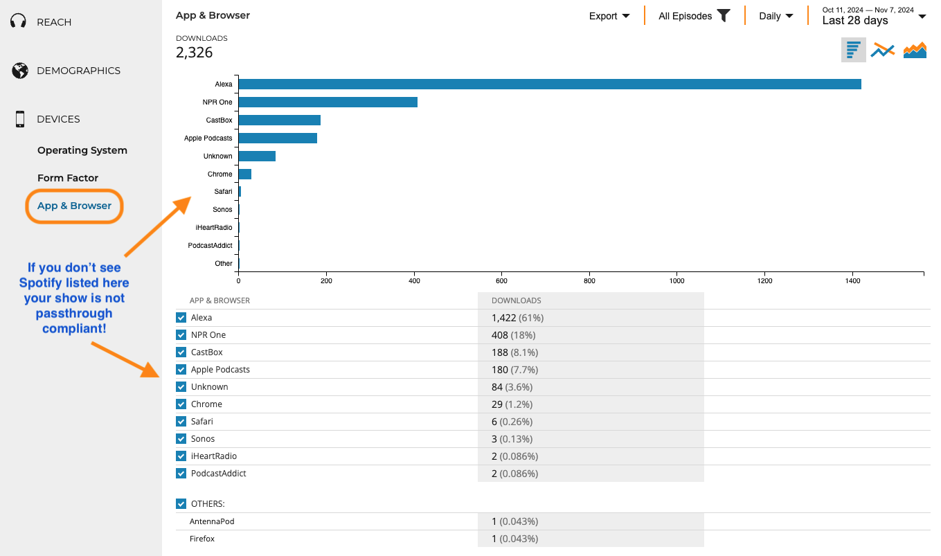
Task: Go to Operating System report
Action: (82, 150)
